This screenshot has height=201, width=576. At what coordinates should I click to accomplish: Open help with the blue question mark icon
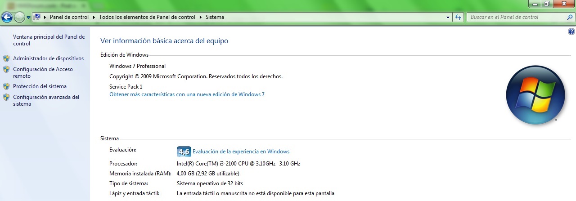coord(571,31)
